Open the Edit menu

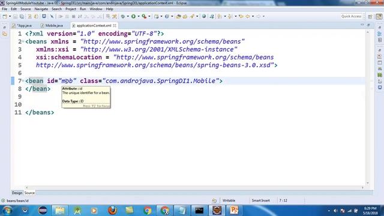coord(14,9)
